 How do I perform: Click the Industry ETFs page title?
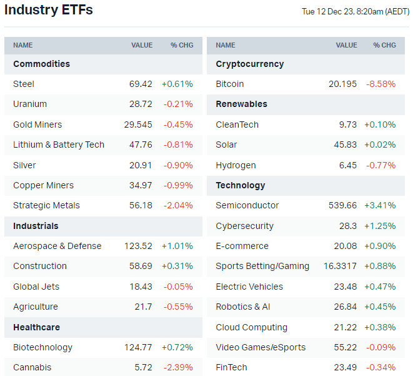(49, 10)
